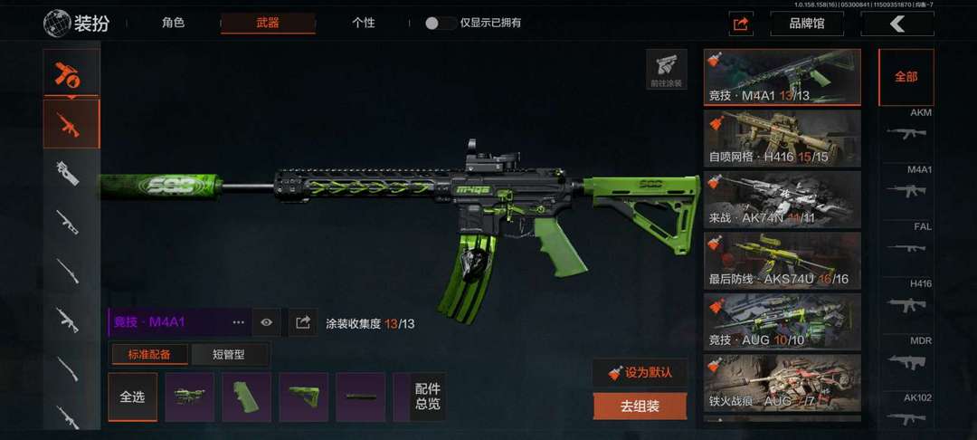Open the 前往涂装 gun paint icon
This screenshot has width=977, height=440.
pos(667,69)
